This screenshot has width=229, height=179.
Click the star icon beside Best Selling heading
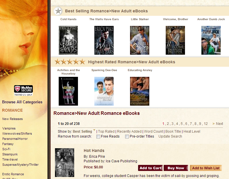[x=58, y=11]
